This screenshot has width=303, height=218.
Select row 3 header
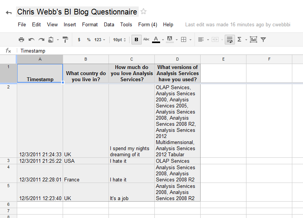click(8, 161)
